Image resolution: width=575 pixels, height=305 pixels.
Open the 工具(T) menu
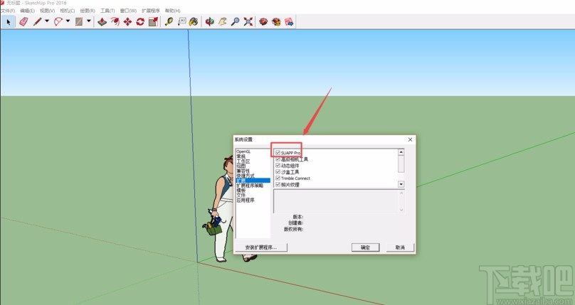pos(108,11)
